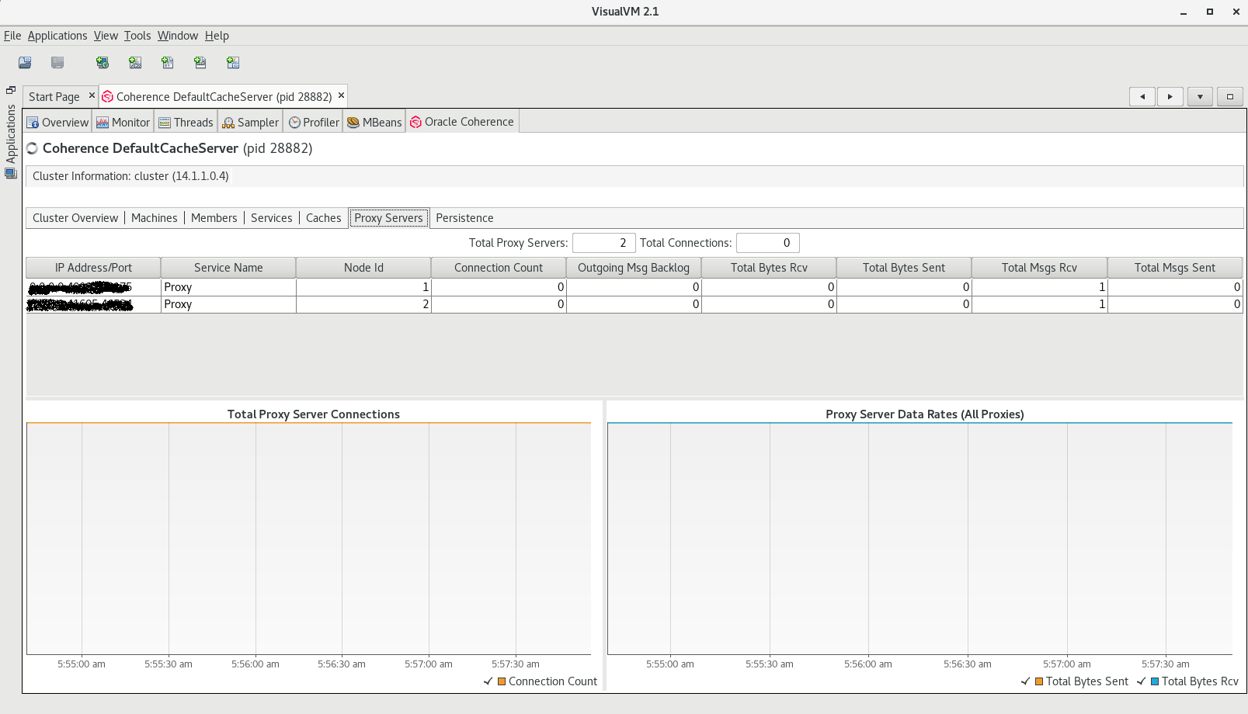Open the View menu
The width and height of the screenshot is (1248, 714).
pos(106,36)
